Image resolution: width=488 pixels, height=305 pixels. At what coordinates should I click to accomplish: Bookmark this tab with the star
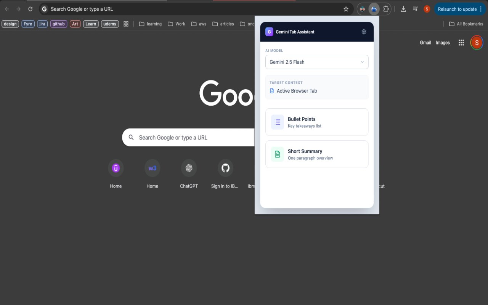346,9
